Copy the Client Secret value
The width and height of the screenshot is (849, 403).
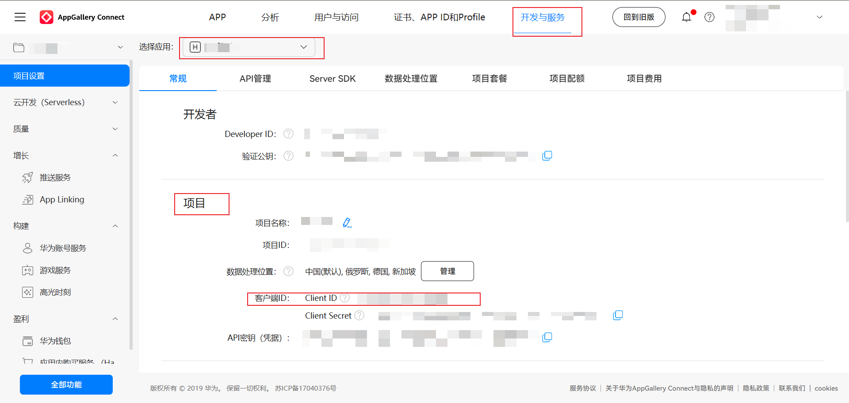[x=618, y=315]
